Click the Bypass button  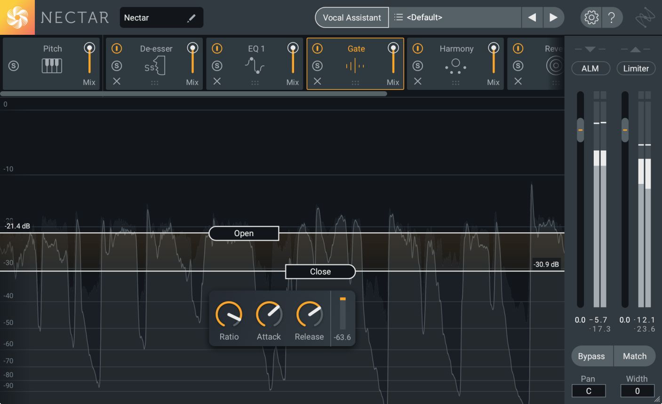coord(591,356)
